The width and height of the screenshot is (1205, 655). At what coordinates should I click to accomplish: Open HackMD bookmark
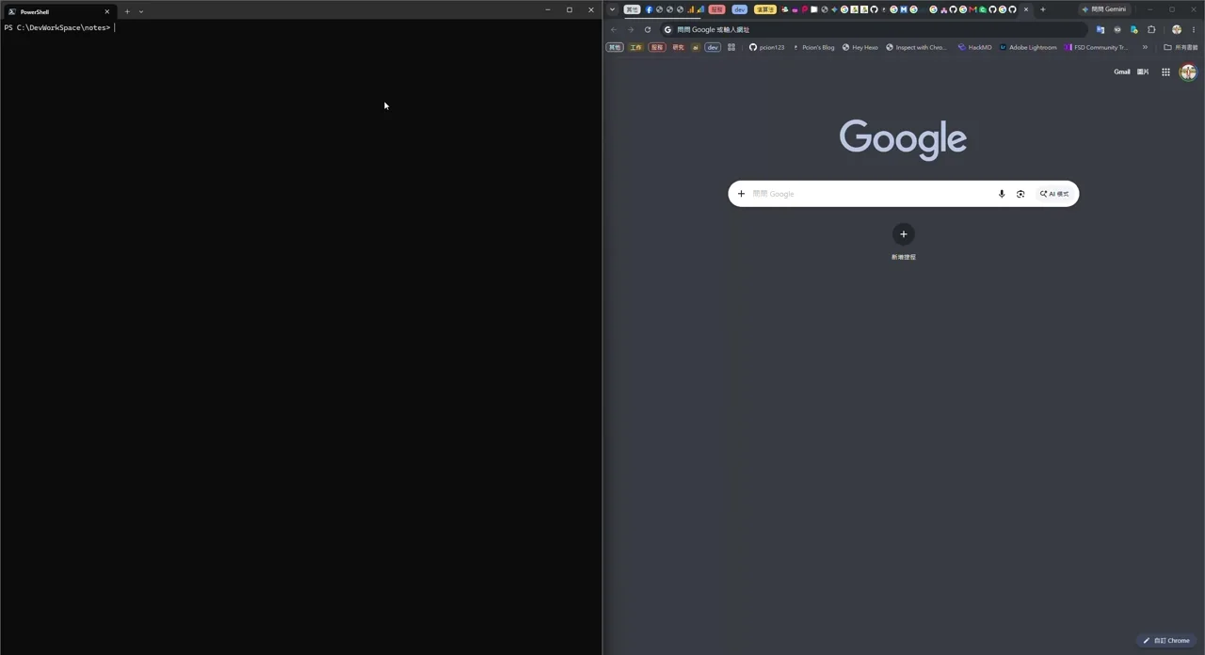974,47
